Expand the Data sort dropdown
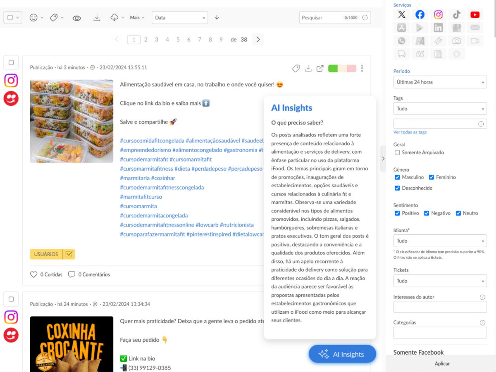The height and width of the screenshot is (372, 496). pyautogui.click(x=179, y=18)
